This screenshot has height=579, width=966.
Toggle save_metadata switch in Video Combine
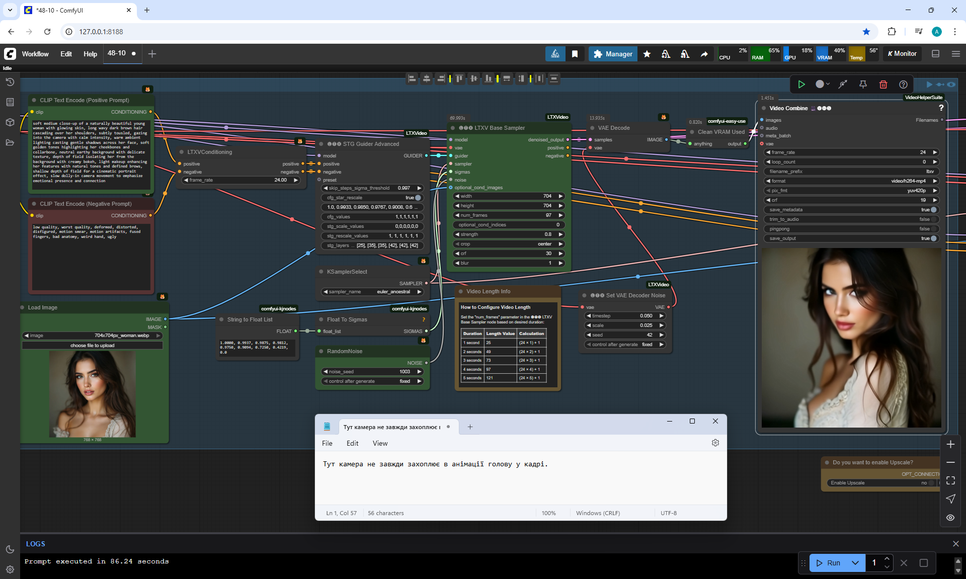pyautogui.click(x=933, y=210)
